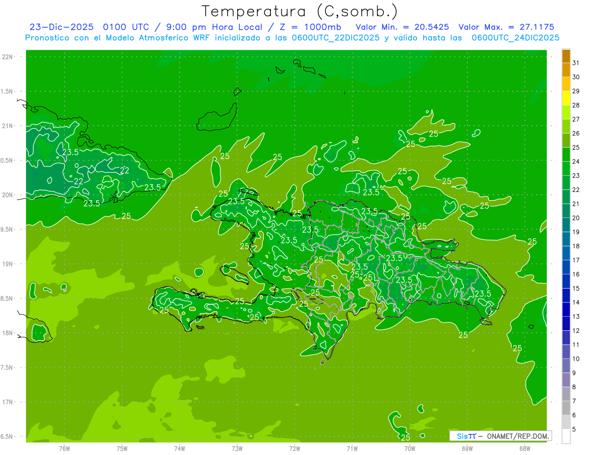Click the dark orange swatch atop the color scale
Screen dimensions: 589x455
566,56
